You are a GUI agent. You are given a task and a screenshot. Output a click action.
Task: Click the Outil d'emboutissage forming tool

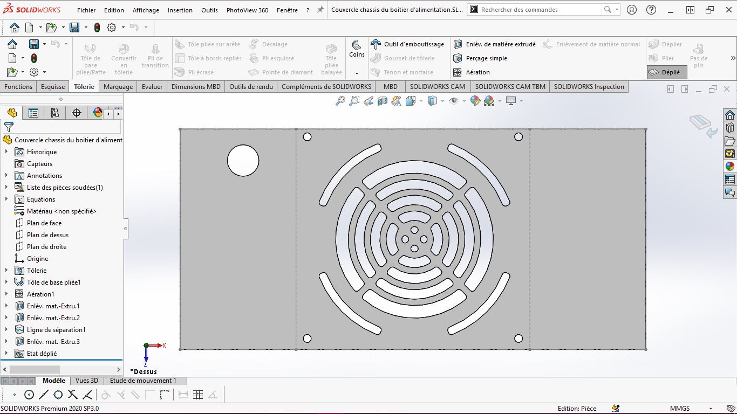pyautogui.click(x=407, y=44)
